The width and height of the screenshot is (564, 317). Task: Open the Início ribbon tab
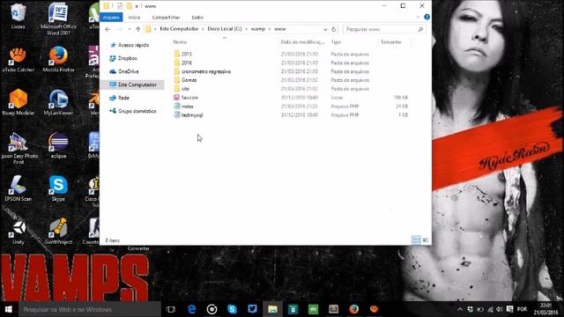134,18
